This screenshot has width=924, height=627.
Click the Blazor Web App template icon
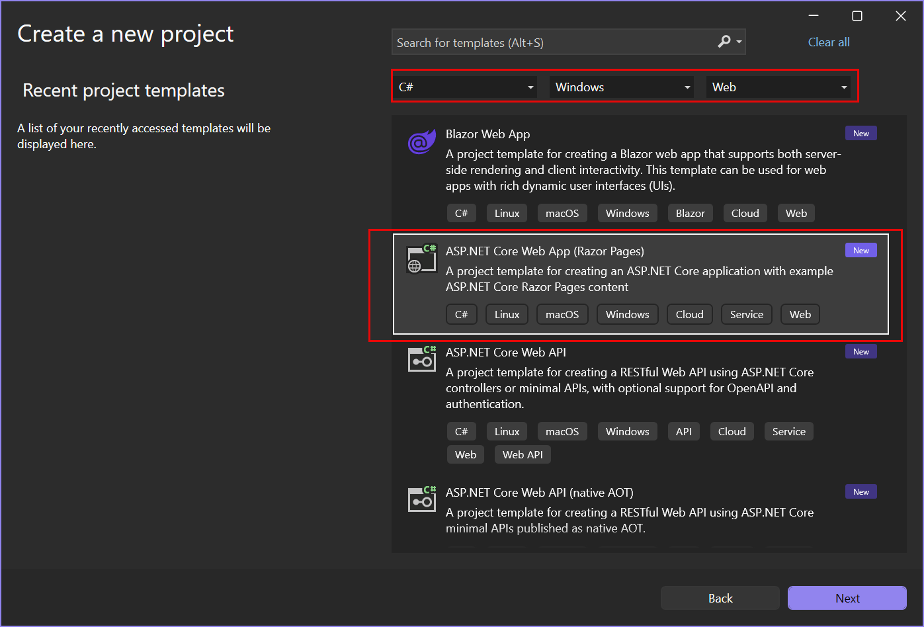tap(422, 141)
